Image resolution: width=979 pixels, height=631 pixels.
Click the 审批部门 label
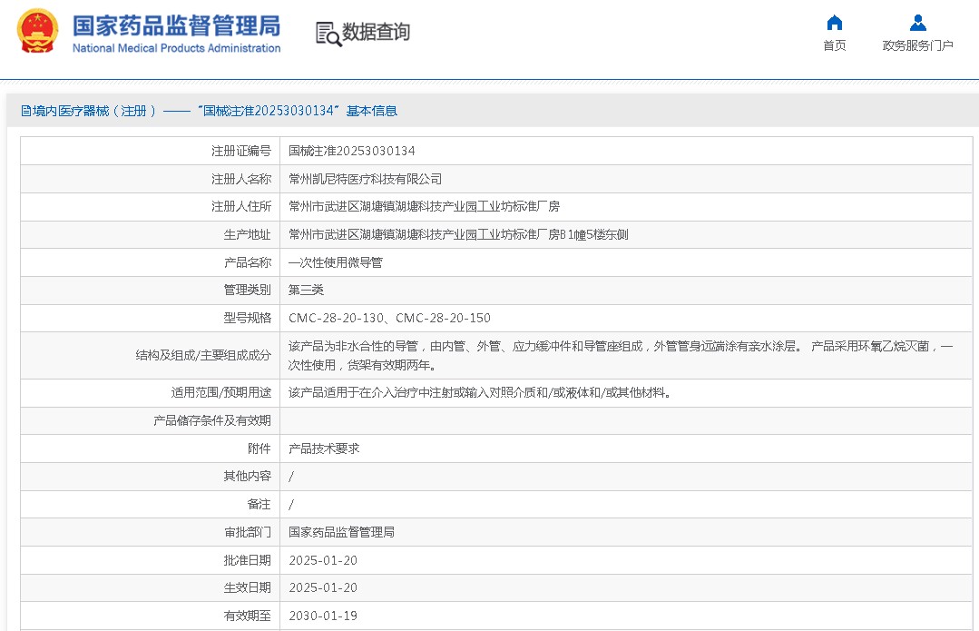[x=248, y=532]
